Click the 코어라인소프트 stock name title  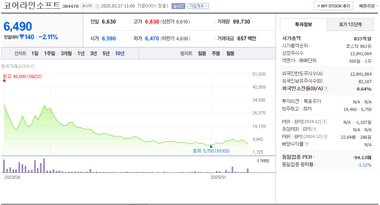[32, 5]
